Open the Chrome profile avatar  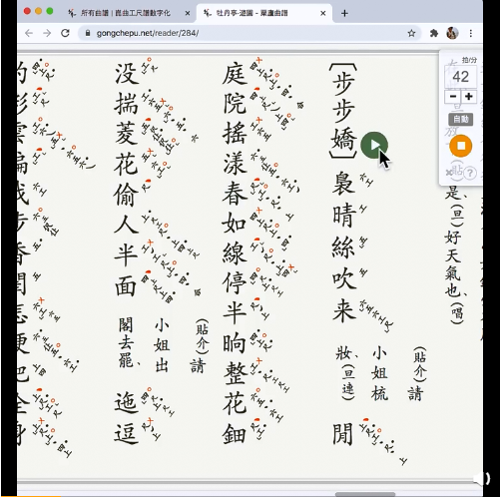[452, 33]
